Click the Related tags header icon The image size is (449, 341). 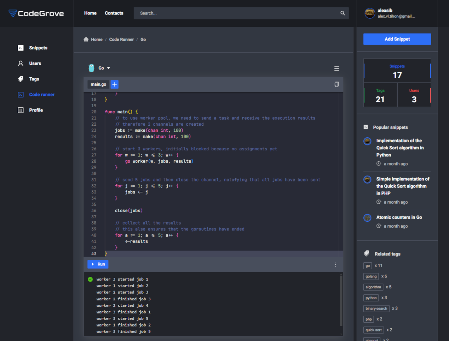tap(367, 253)
